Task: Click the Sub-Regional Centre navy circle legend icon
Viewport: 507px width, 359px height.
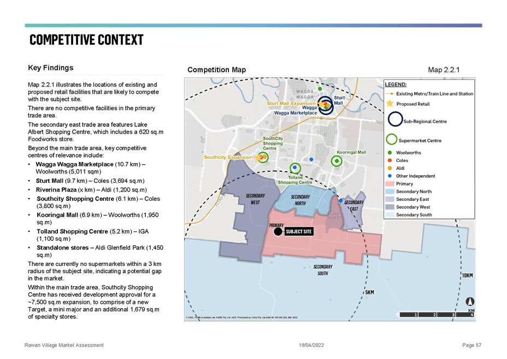Action: pyautogui.click(x=395, y=119)
